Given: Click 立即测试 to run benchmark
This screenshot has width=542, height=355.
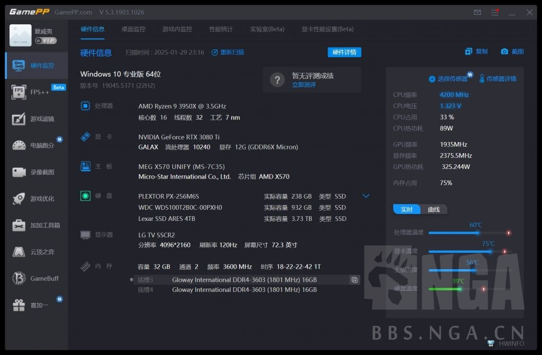Looking at the screenshot, I should [x=303, y=84].
